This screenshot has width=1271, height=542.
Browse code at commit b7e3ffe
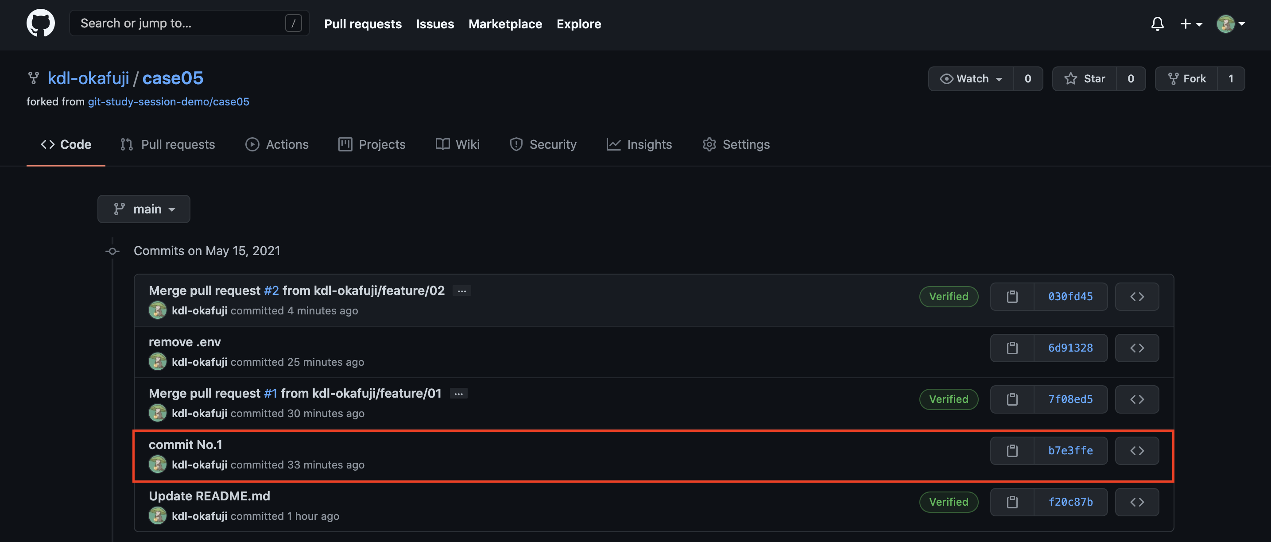pyautogui.click(x=1137, y=450)
